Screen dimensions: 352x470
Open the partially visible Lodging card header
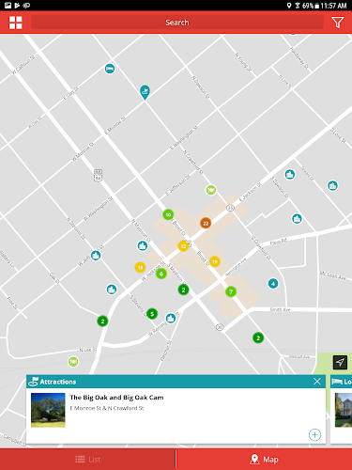(x=342, y=382)
